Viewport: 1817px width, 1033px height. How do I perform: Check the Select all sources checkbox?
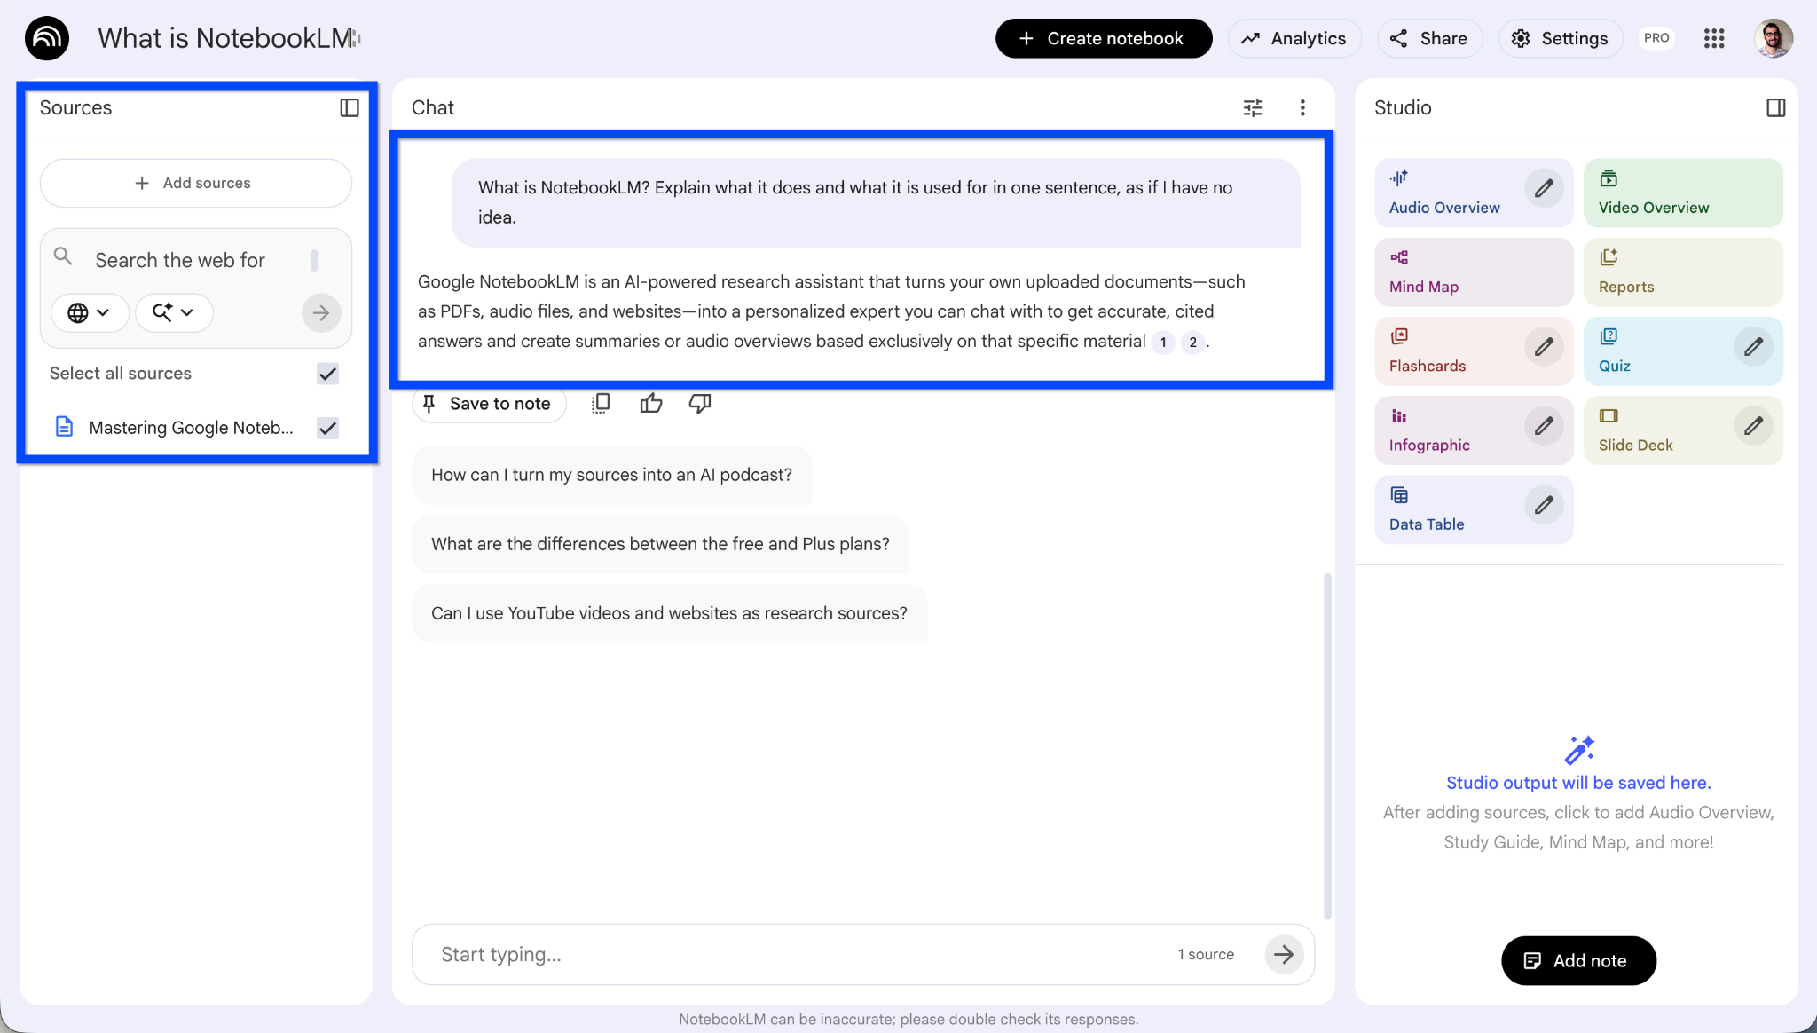click(x=326, y=374)
